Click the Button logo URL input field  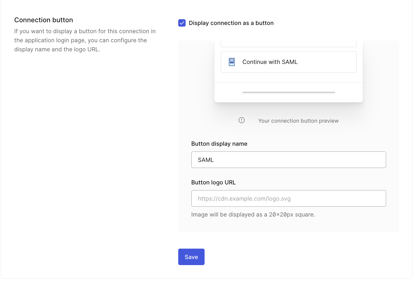click(x=288, y=198)
